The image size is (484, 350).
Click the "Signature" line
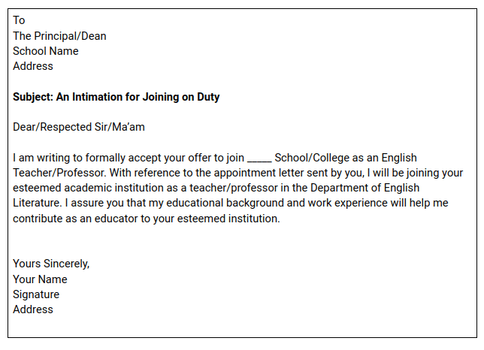pyautogui.click(x=36, y=294)
